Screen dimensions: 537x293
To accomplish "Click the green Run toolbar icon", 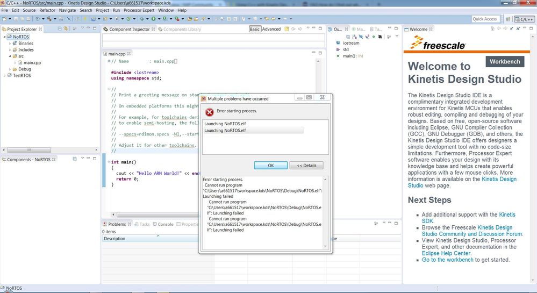I will pyautogui.click(x=153, y=19).
